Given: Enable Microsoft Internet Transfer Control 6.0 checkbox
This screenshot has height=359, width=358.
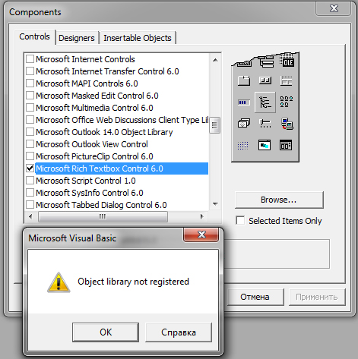Looking at the screenshot, I should (x=30, y=71).
